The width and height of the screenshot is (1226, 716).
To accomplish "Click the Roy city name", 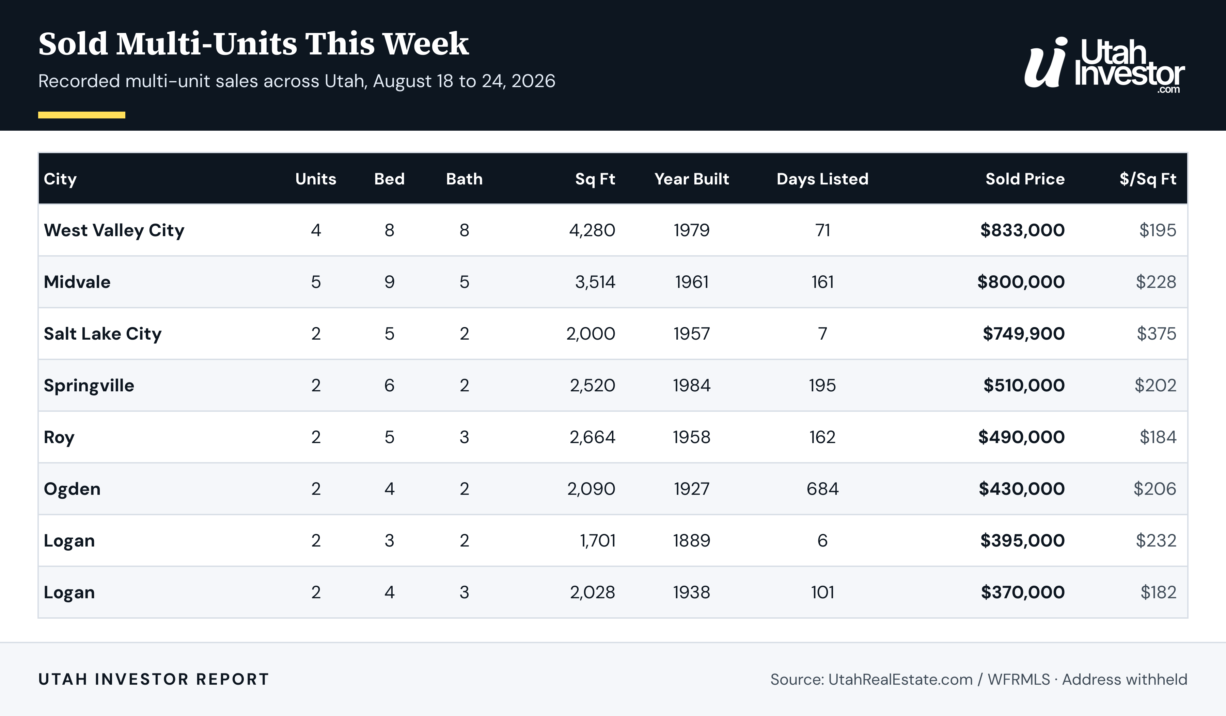I will tap(59, 437).
